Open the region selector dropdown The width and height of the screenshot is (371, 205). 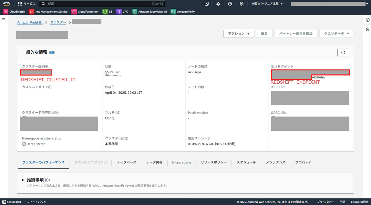coord(267,4)
